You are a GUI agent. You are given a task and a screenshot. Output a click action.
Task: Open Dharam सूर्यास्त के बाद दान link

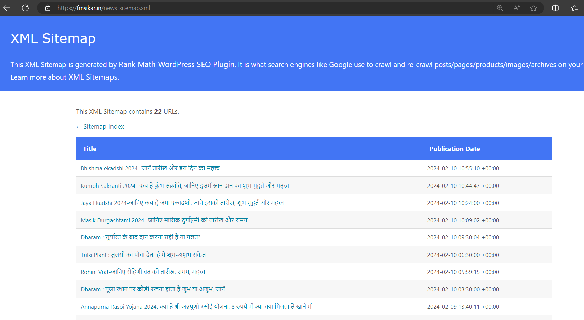click(x=140, y=237)
